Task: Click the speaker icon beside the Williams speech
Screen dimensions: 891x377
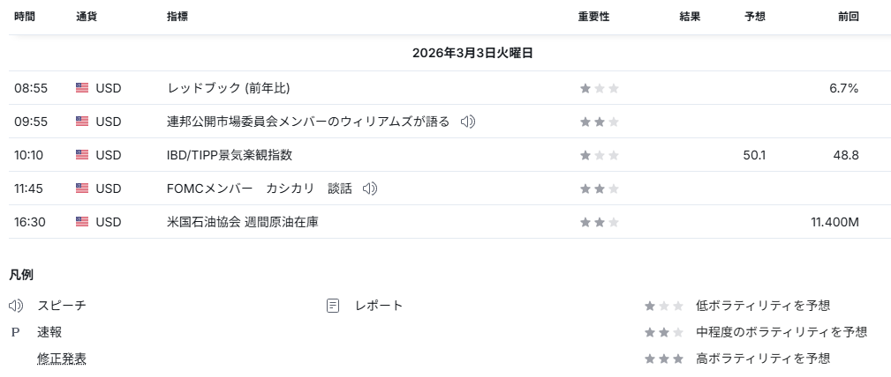Action: (x=468, y=122)
